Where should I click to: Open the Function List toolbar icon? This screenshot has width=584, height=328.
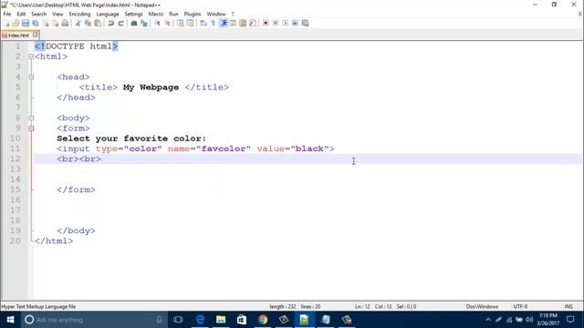253,23
